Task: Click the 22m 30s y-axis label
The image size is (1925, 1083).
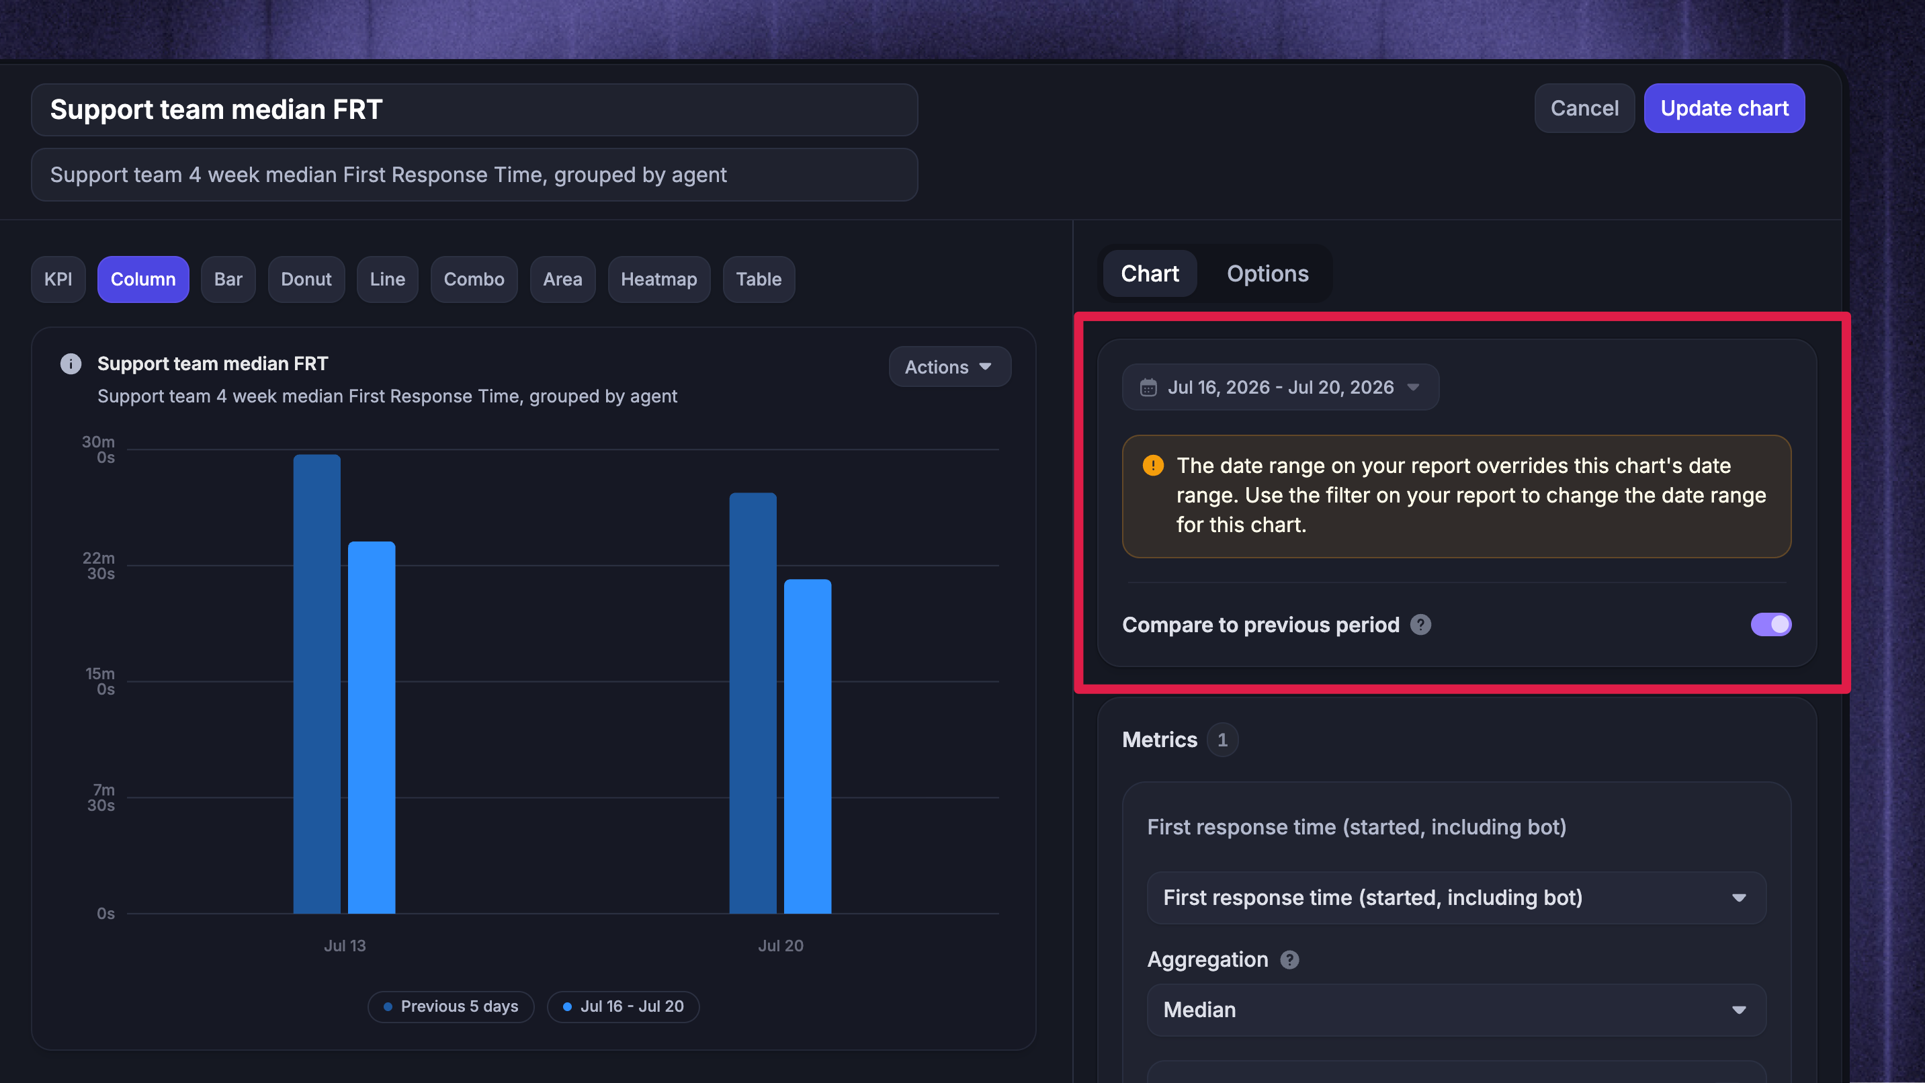Action: tap(99, 566)
